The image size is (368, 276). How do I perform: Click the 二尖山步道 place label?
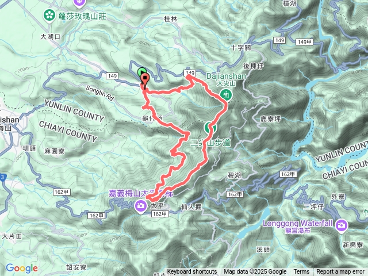pyautogui.click(x=210, y=143)
